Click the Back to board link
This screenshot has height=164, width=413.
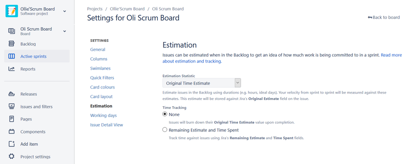384,17
